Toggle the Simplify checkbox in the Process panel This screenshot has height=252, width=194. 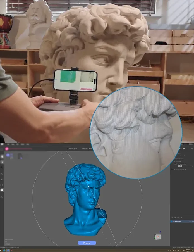coord(174,161)
